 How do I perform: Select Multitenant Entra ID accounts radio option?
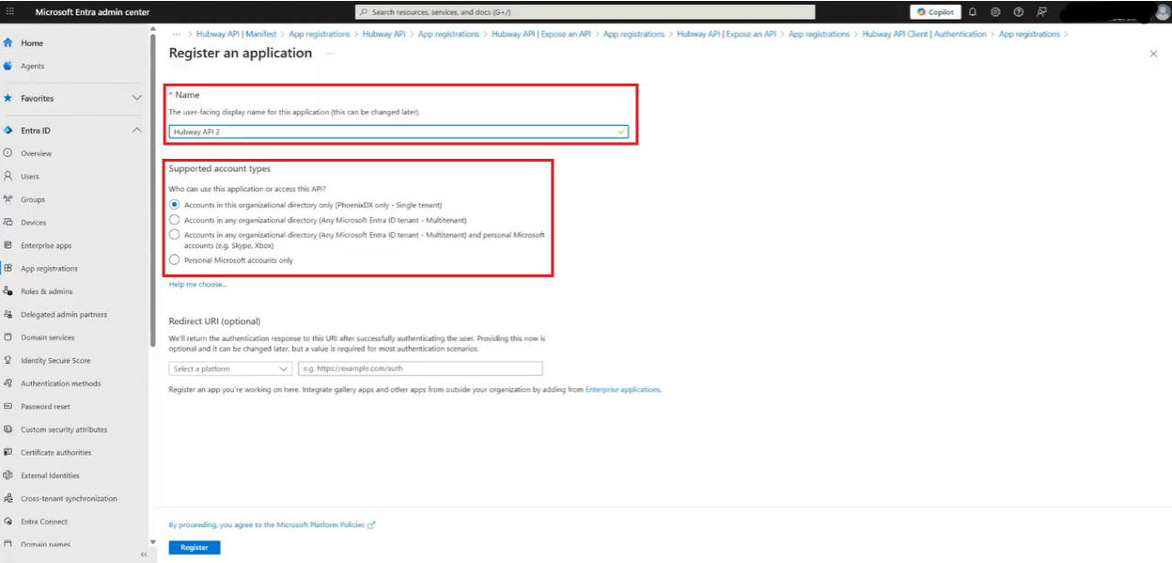point(174,219)
